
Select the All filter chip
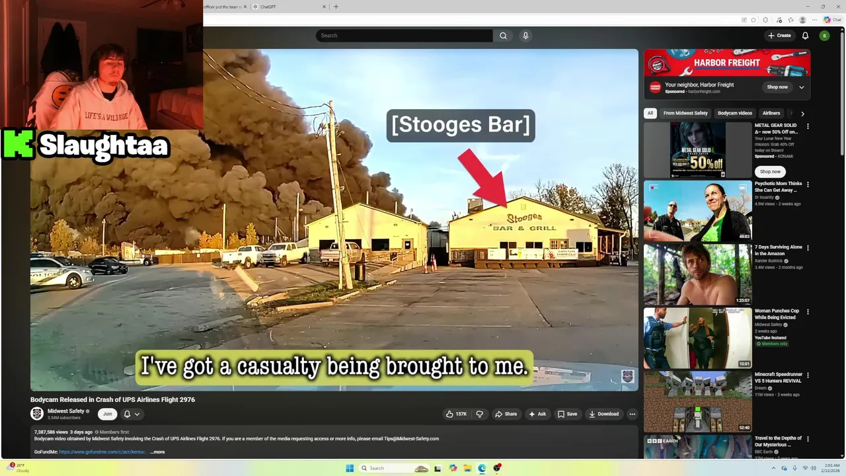tap(650, 113)
